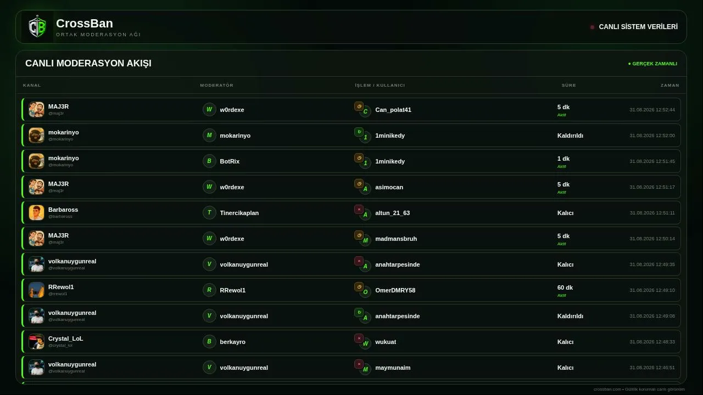This screenshot has width=703, height=395.
Task: Click the timeout icon next to Can_polat41
Action: click(x=359, y=106)
